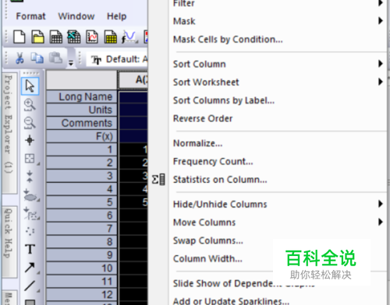The image size is (390, 305).
Task: Click the New Matrix icon
Action: (x=111, y=37)
